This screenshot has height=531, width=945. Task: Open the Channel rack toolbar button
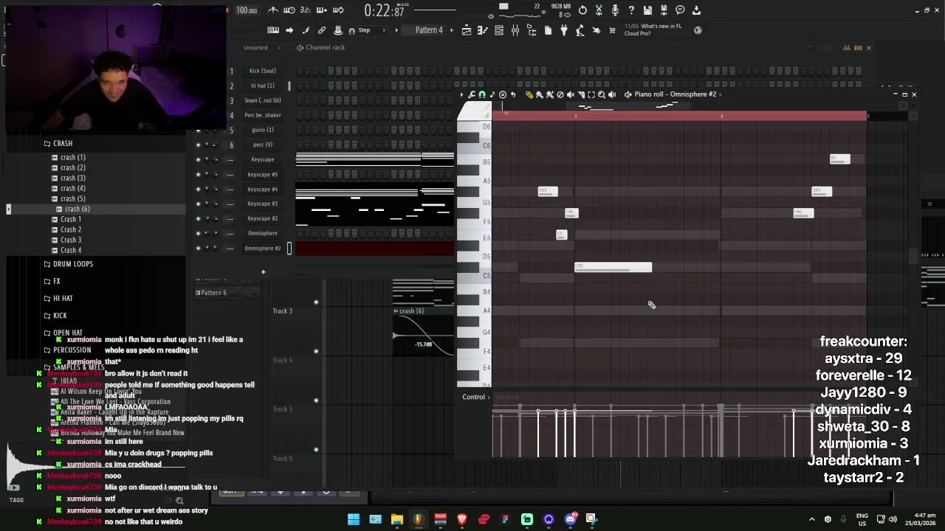tap(499, 30)
